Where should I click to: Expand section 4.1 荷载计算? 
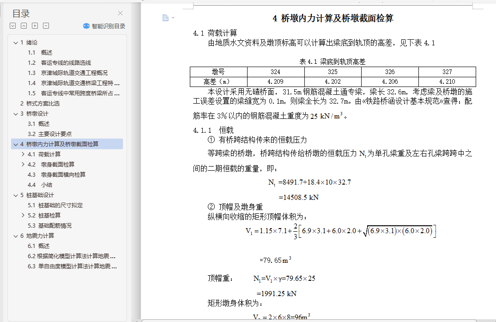[23, 155]
